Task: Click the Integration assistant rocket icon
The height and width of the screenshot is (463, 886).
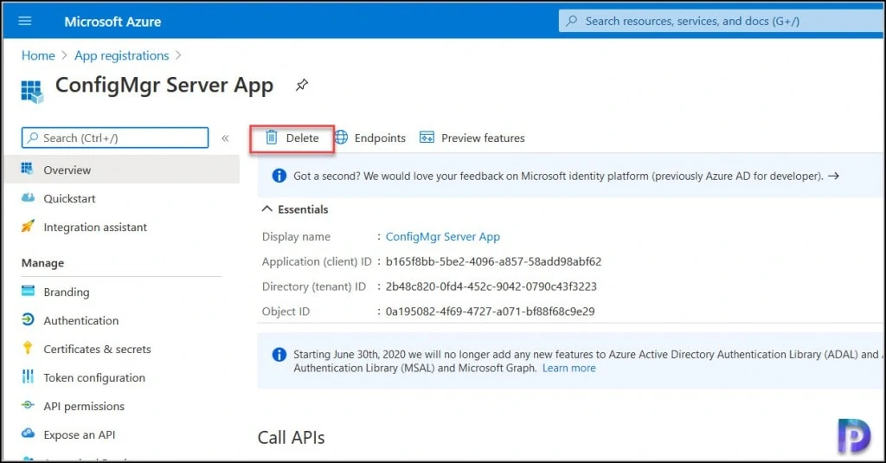Action: 28,226
